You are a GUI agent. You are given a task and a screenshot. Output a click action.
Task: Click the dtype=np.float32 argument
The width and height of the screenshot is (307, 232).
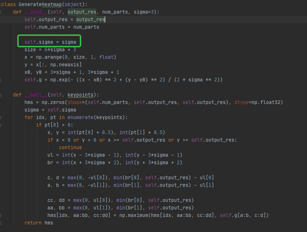(x=257, y=102)
